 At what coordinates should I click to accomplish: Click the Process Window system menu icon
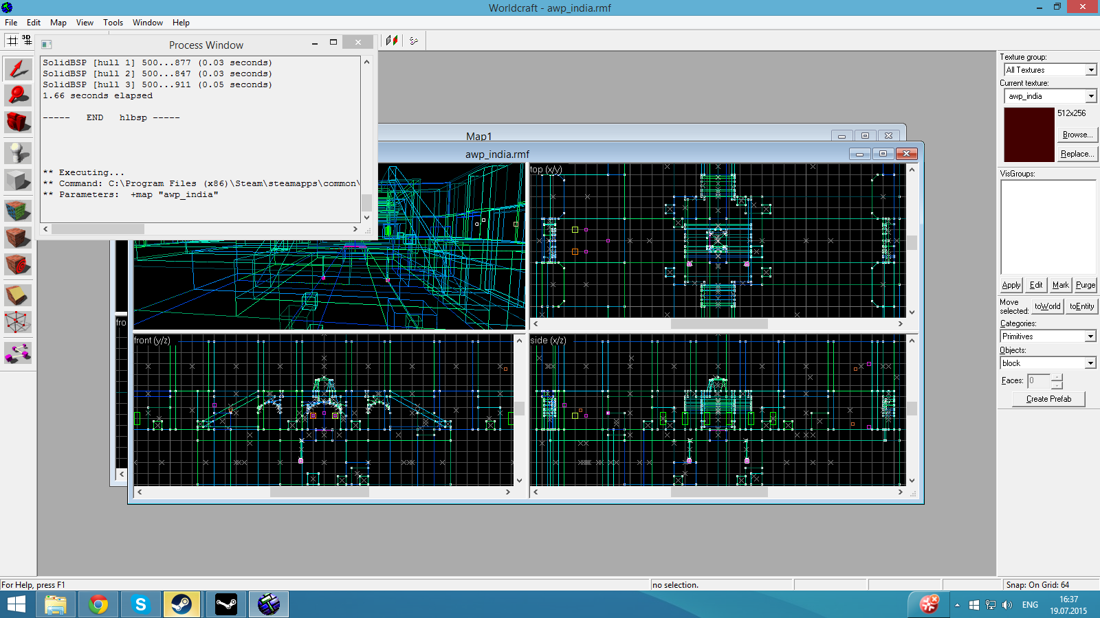point(47,45)
